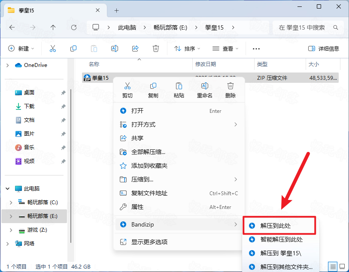Toggle the 详细信息 details pane
The height and width of the screenshot is (272, 349).
point(323,48)
